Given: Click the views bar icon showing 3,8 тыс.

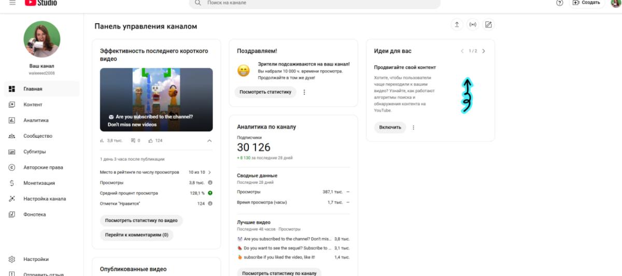Looking at the screenshot, I should (x=102, y=140).
